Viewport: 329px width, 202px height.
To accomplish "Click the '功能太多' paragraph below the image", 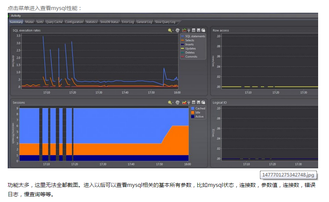I will click(x=161, y=190).
